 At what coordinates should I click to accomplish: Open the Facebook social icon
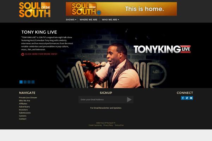(183, 98)
